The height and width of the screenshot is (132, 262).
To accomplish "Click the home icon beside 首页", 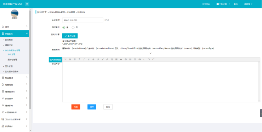I will coord(3,27).
